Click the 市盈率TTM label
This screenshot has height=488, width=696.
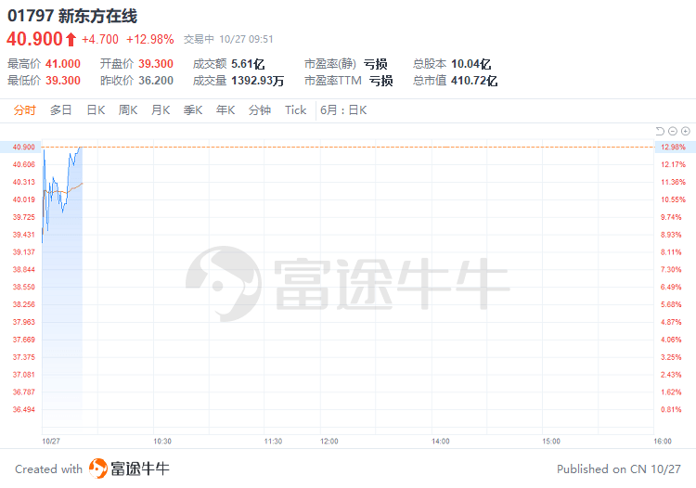pyautogui.click(x=333, y=81)
